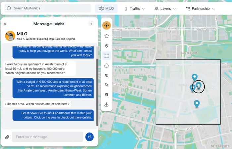Screen dimensions: 232x149
Task: Select the circle drawing tool
Action: pyautogui.click(x=106, y=66)
